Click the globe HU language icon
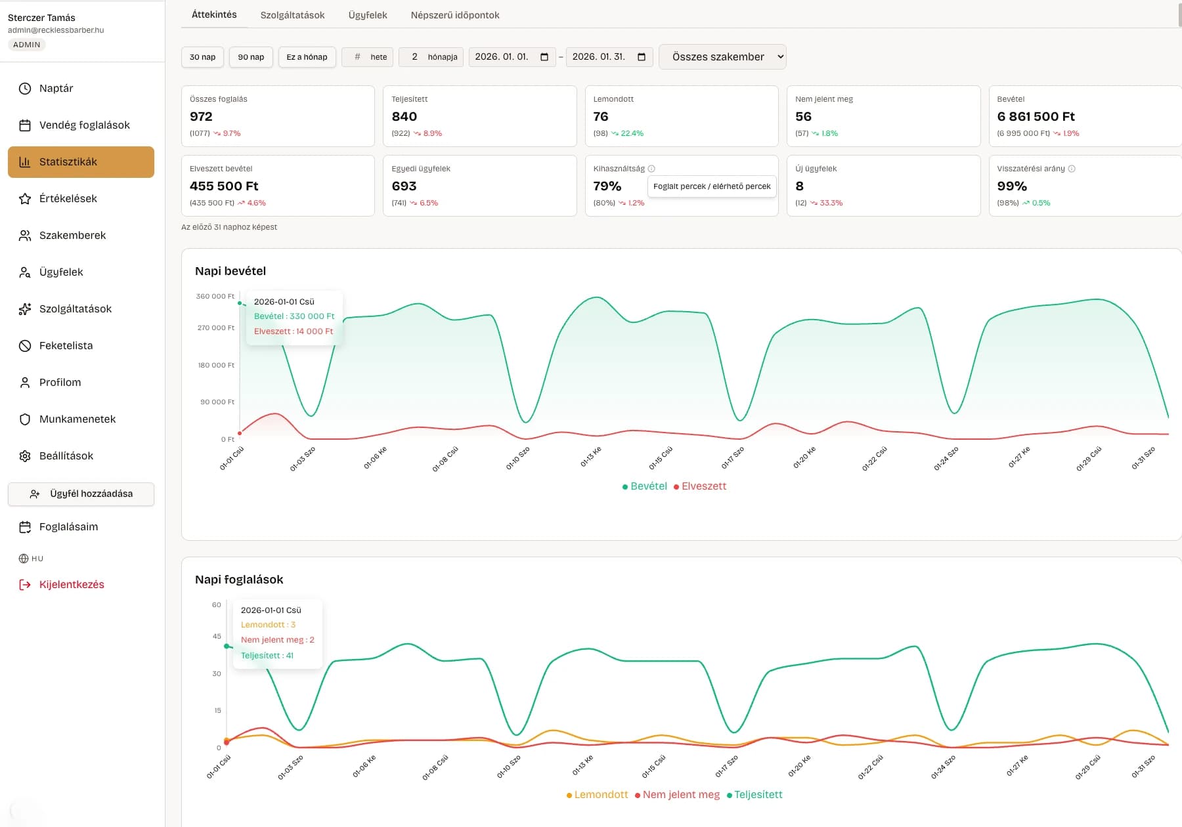The image size is (1182, 827). tap(24, 559)
